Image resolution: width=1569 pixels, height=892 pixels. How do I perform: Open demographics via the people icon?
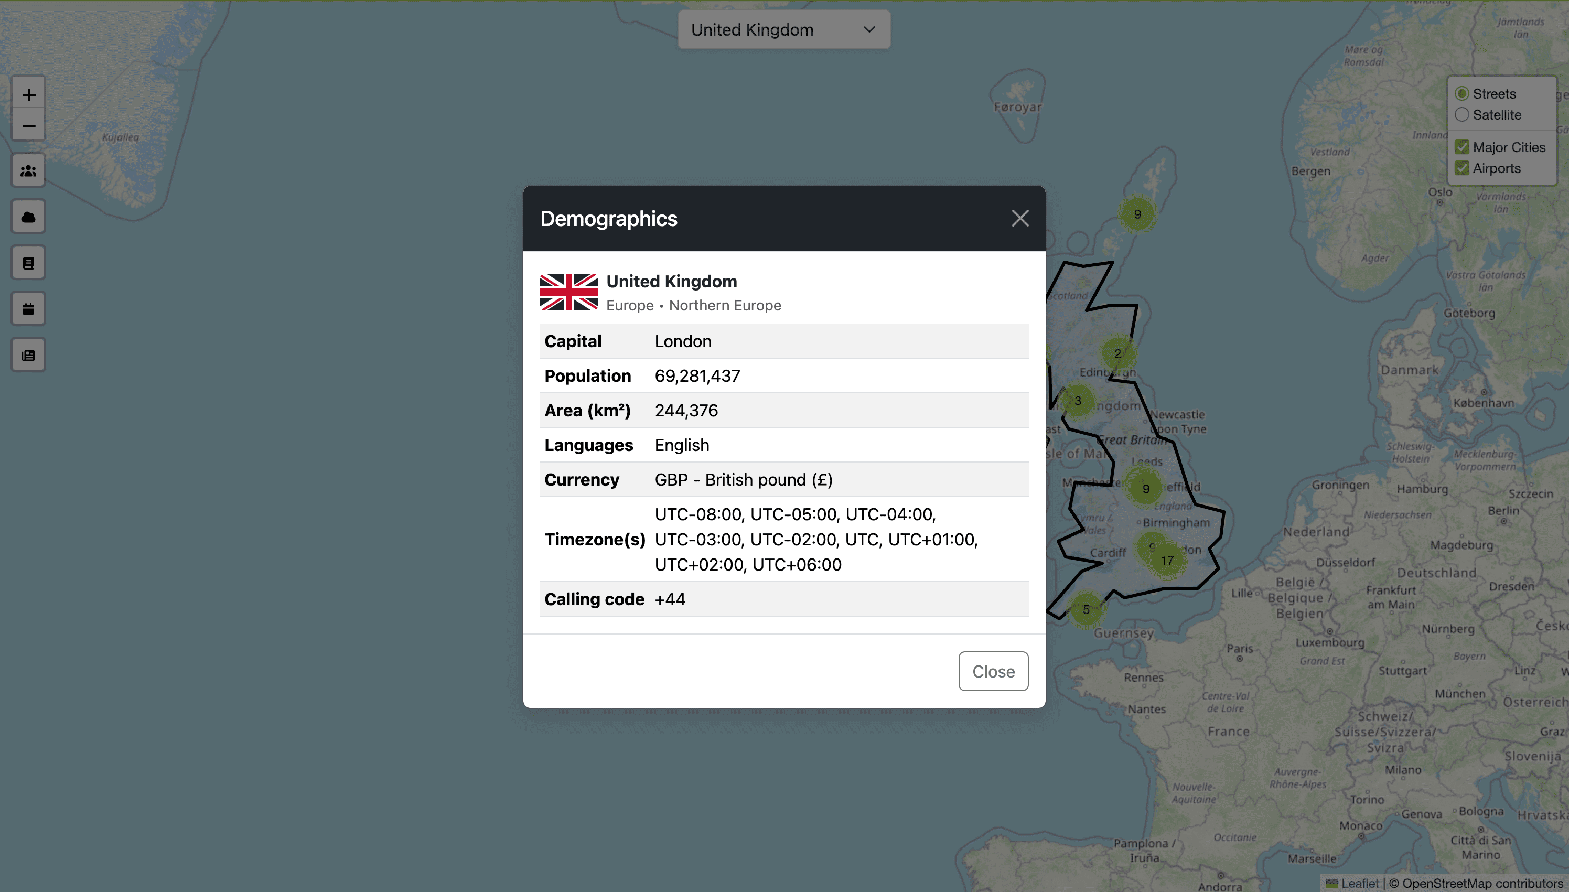pyautogui.click(x=28, y=171)
